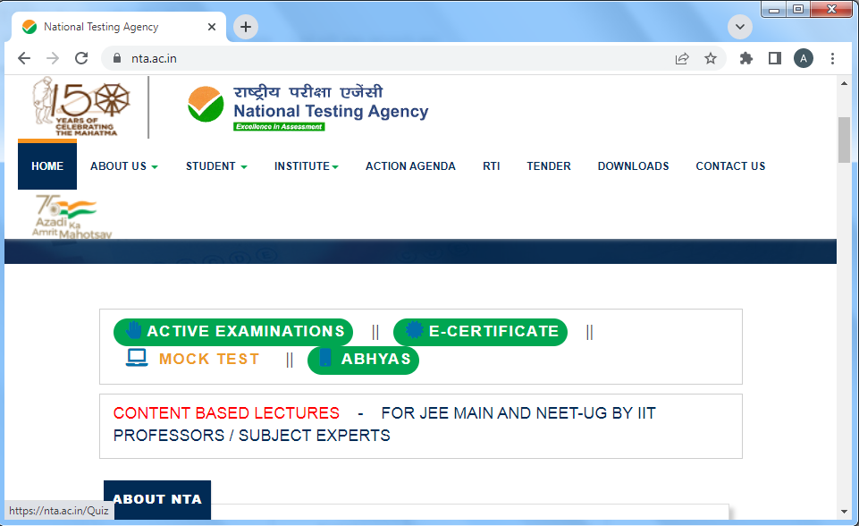Click the scrollbar down arrow
The image size is (859, 526).
click(844, 512)
